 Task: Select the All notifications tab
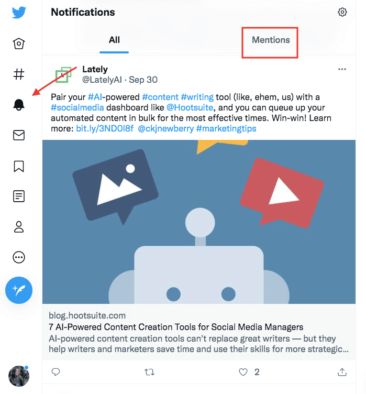coord(114,40)
